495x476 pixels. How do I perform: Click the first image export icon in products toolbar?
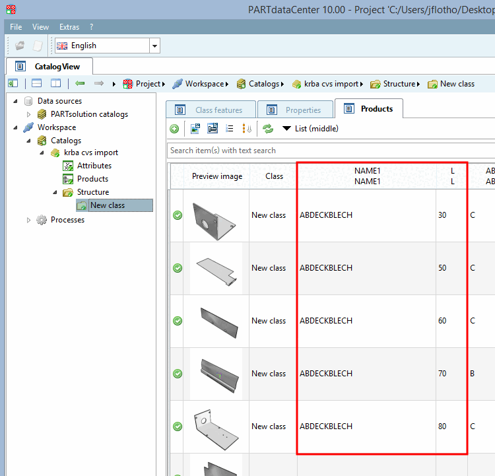195,129
